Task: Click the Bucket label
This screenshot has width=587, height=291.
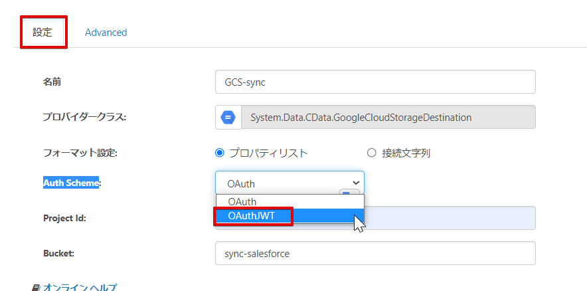Action: pos(59,253)
